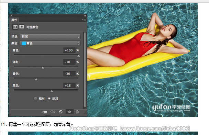Select the layer mask icon

pos(22,27)
